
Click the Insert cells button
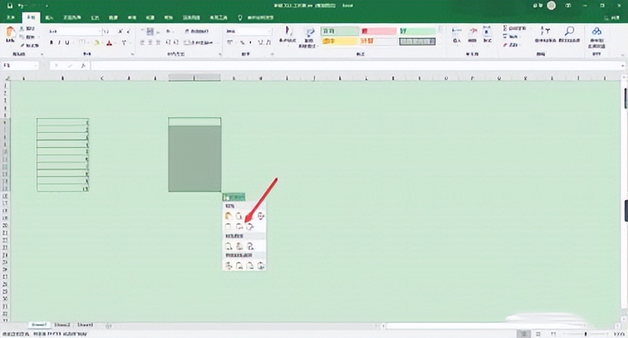pyautogui.click(x=457, y=35)
